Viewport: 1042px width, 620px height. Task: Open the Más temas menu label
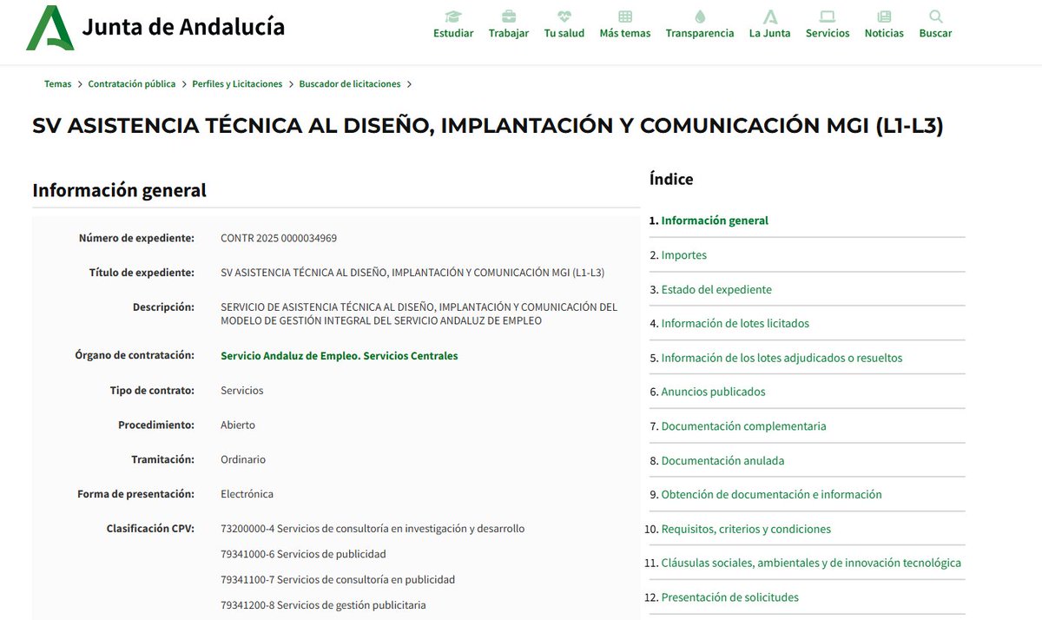625,33
